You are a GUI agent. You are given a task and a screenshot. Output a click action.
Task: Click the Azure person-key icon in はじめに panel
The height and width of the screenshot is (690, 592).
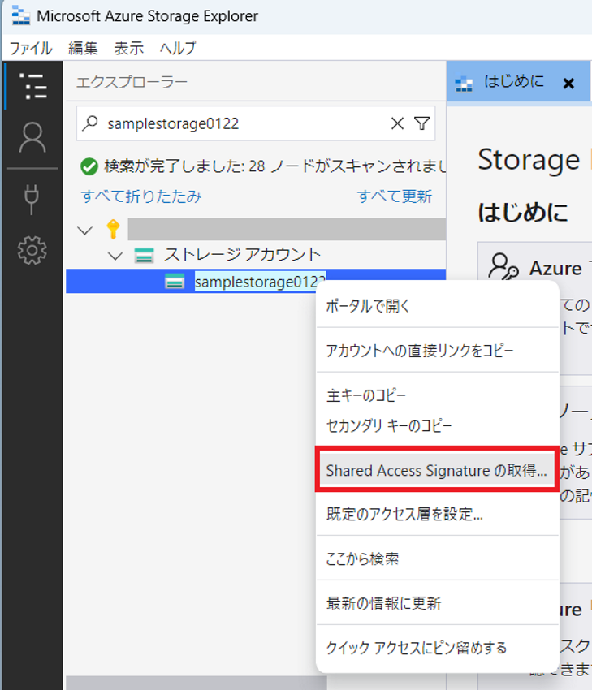pyautogui.click(x=503, y=267)
